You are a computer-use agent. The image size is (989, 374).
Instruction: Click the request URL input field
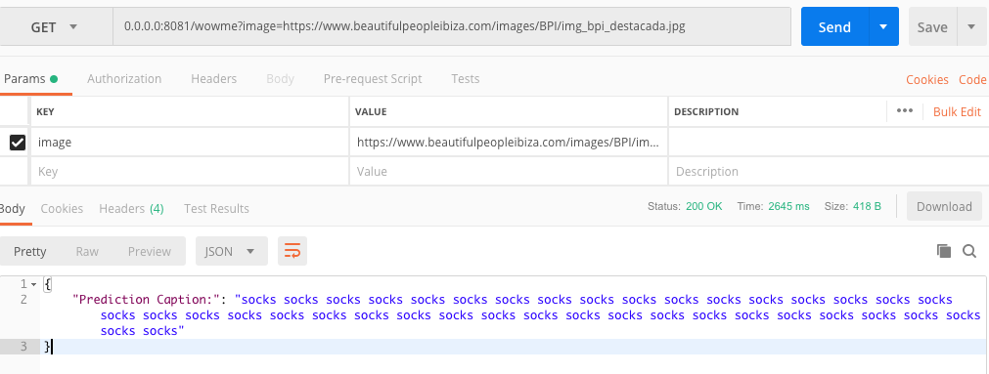click(452, 27)
